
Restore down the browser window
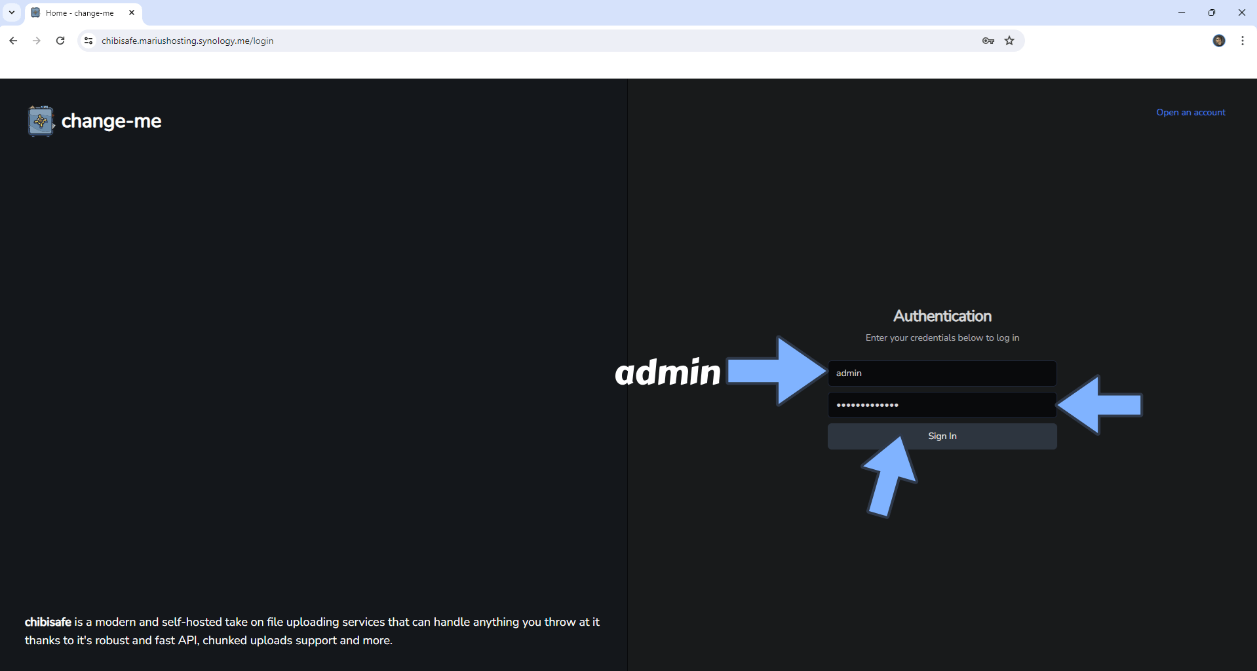(1211, 12)
